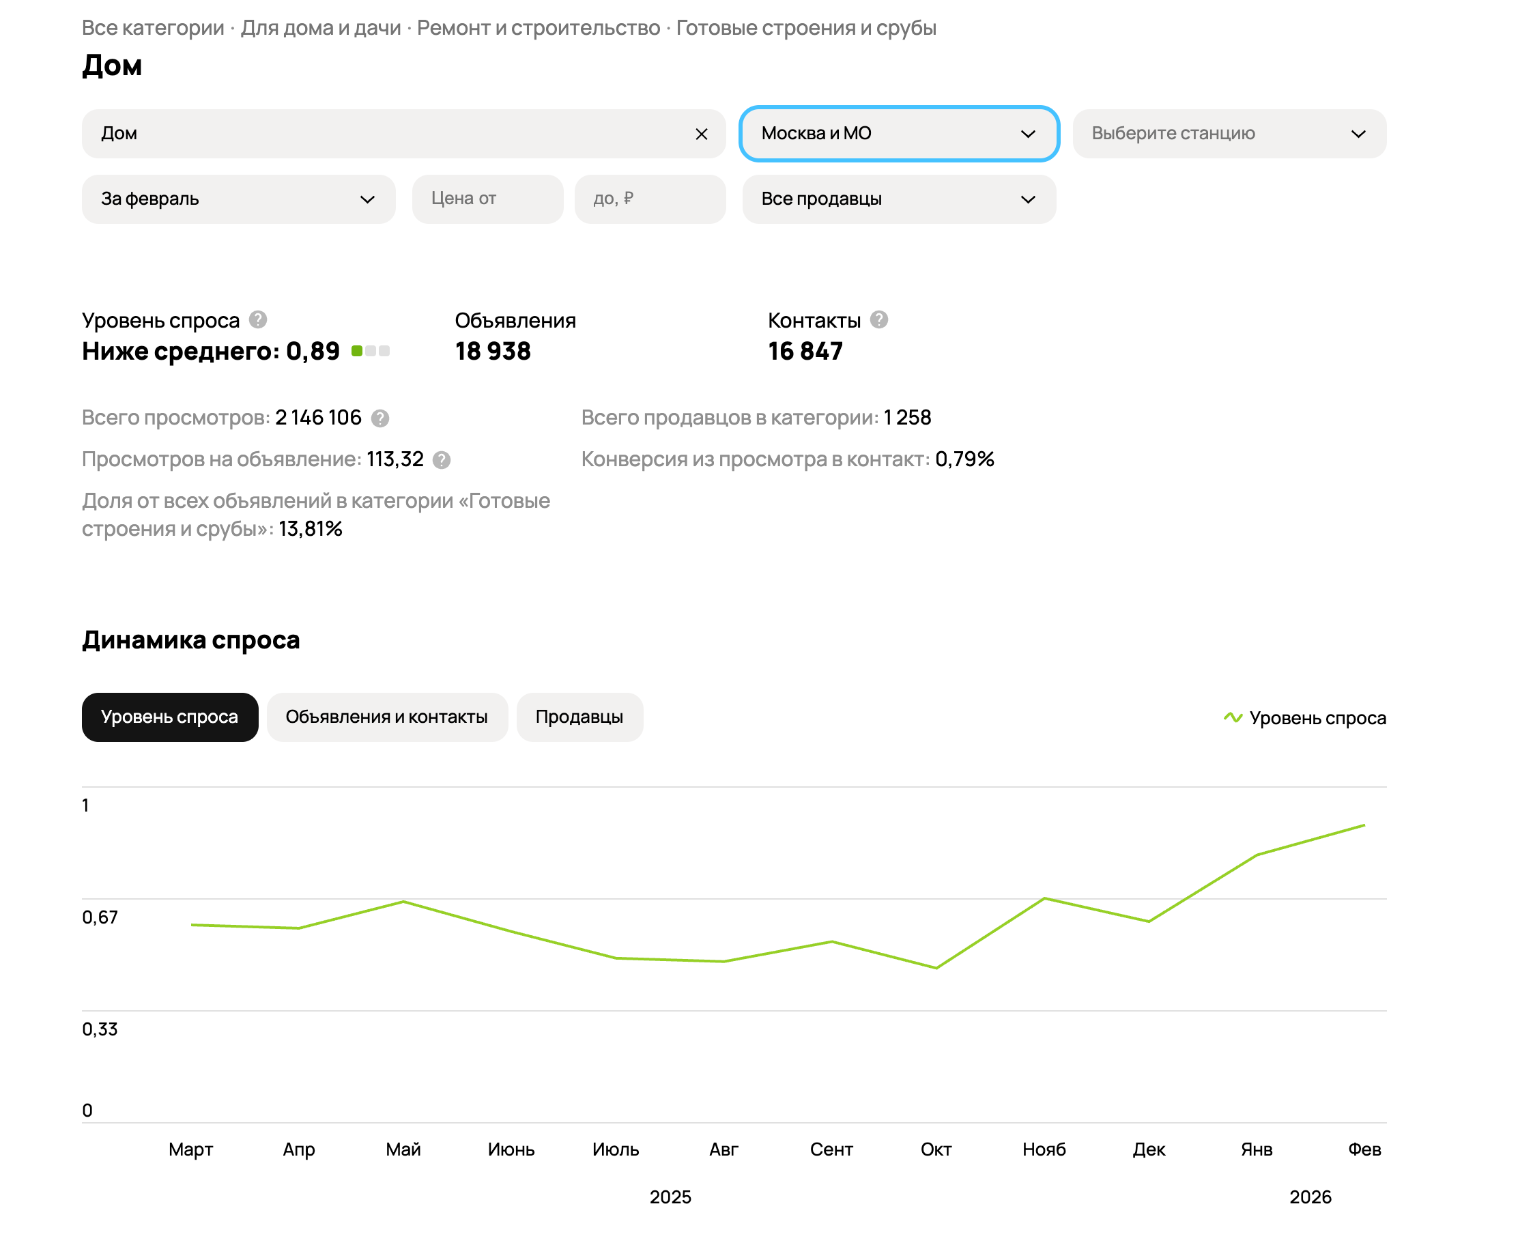
Task: Open 'Для дома и дачи' breadcrumb link
Action: point(321,28)
